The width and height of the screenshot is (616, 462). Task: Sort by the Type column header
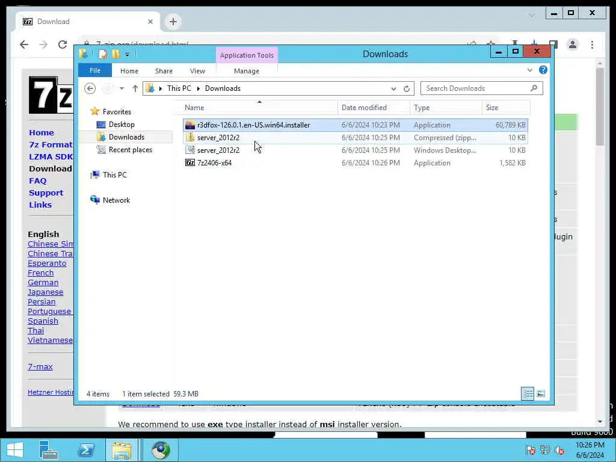click(446, 108)
